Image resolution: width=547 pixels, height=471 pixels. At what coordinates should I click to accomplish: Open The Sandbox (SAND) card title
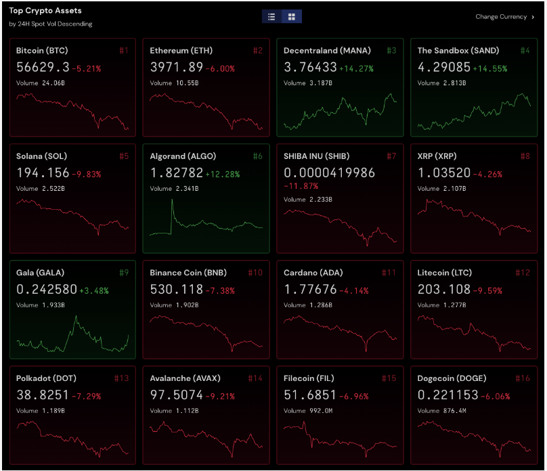click(458, 51)
